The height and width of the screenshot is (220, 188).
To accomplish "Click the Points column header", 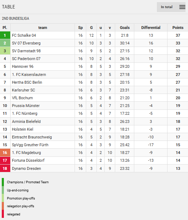I will [178, 28].
